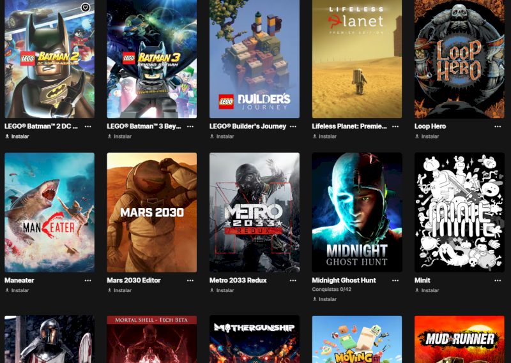Click the 'LEGO® Batman™ 2 DC ...' title

click(41, 126)
